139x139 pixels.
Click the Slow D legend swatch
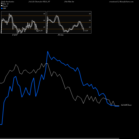point(2,4)
